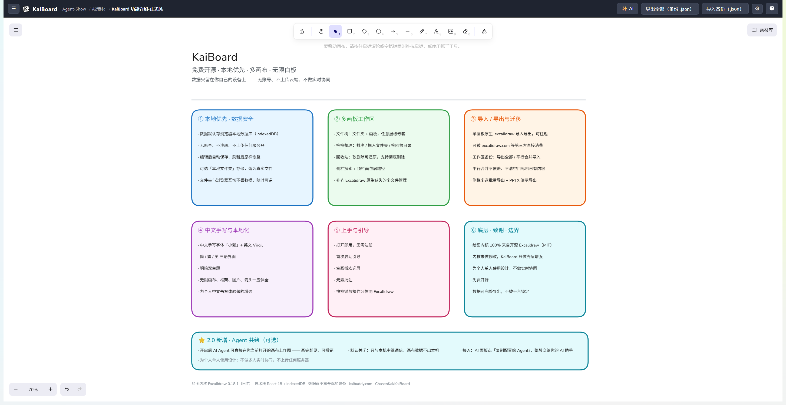786x405 pixels.
Task: Go to A2素材 breadcrumb folder
Action: pyautogui.click(x=98, y=9)
